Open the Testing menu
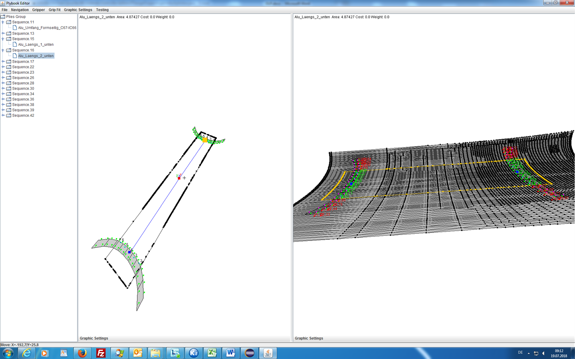Screen dimensions: 575x359 click(x=102, y=10)
